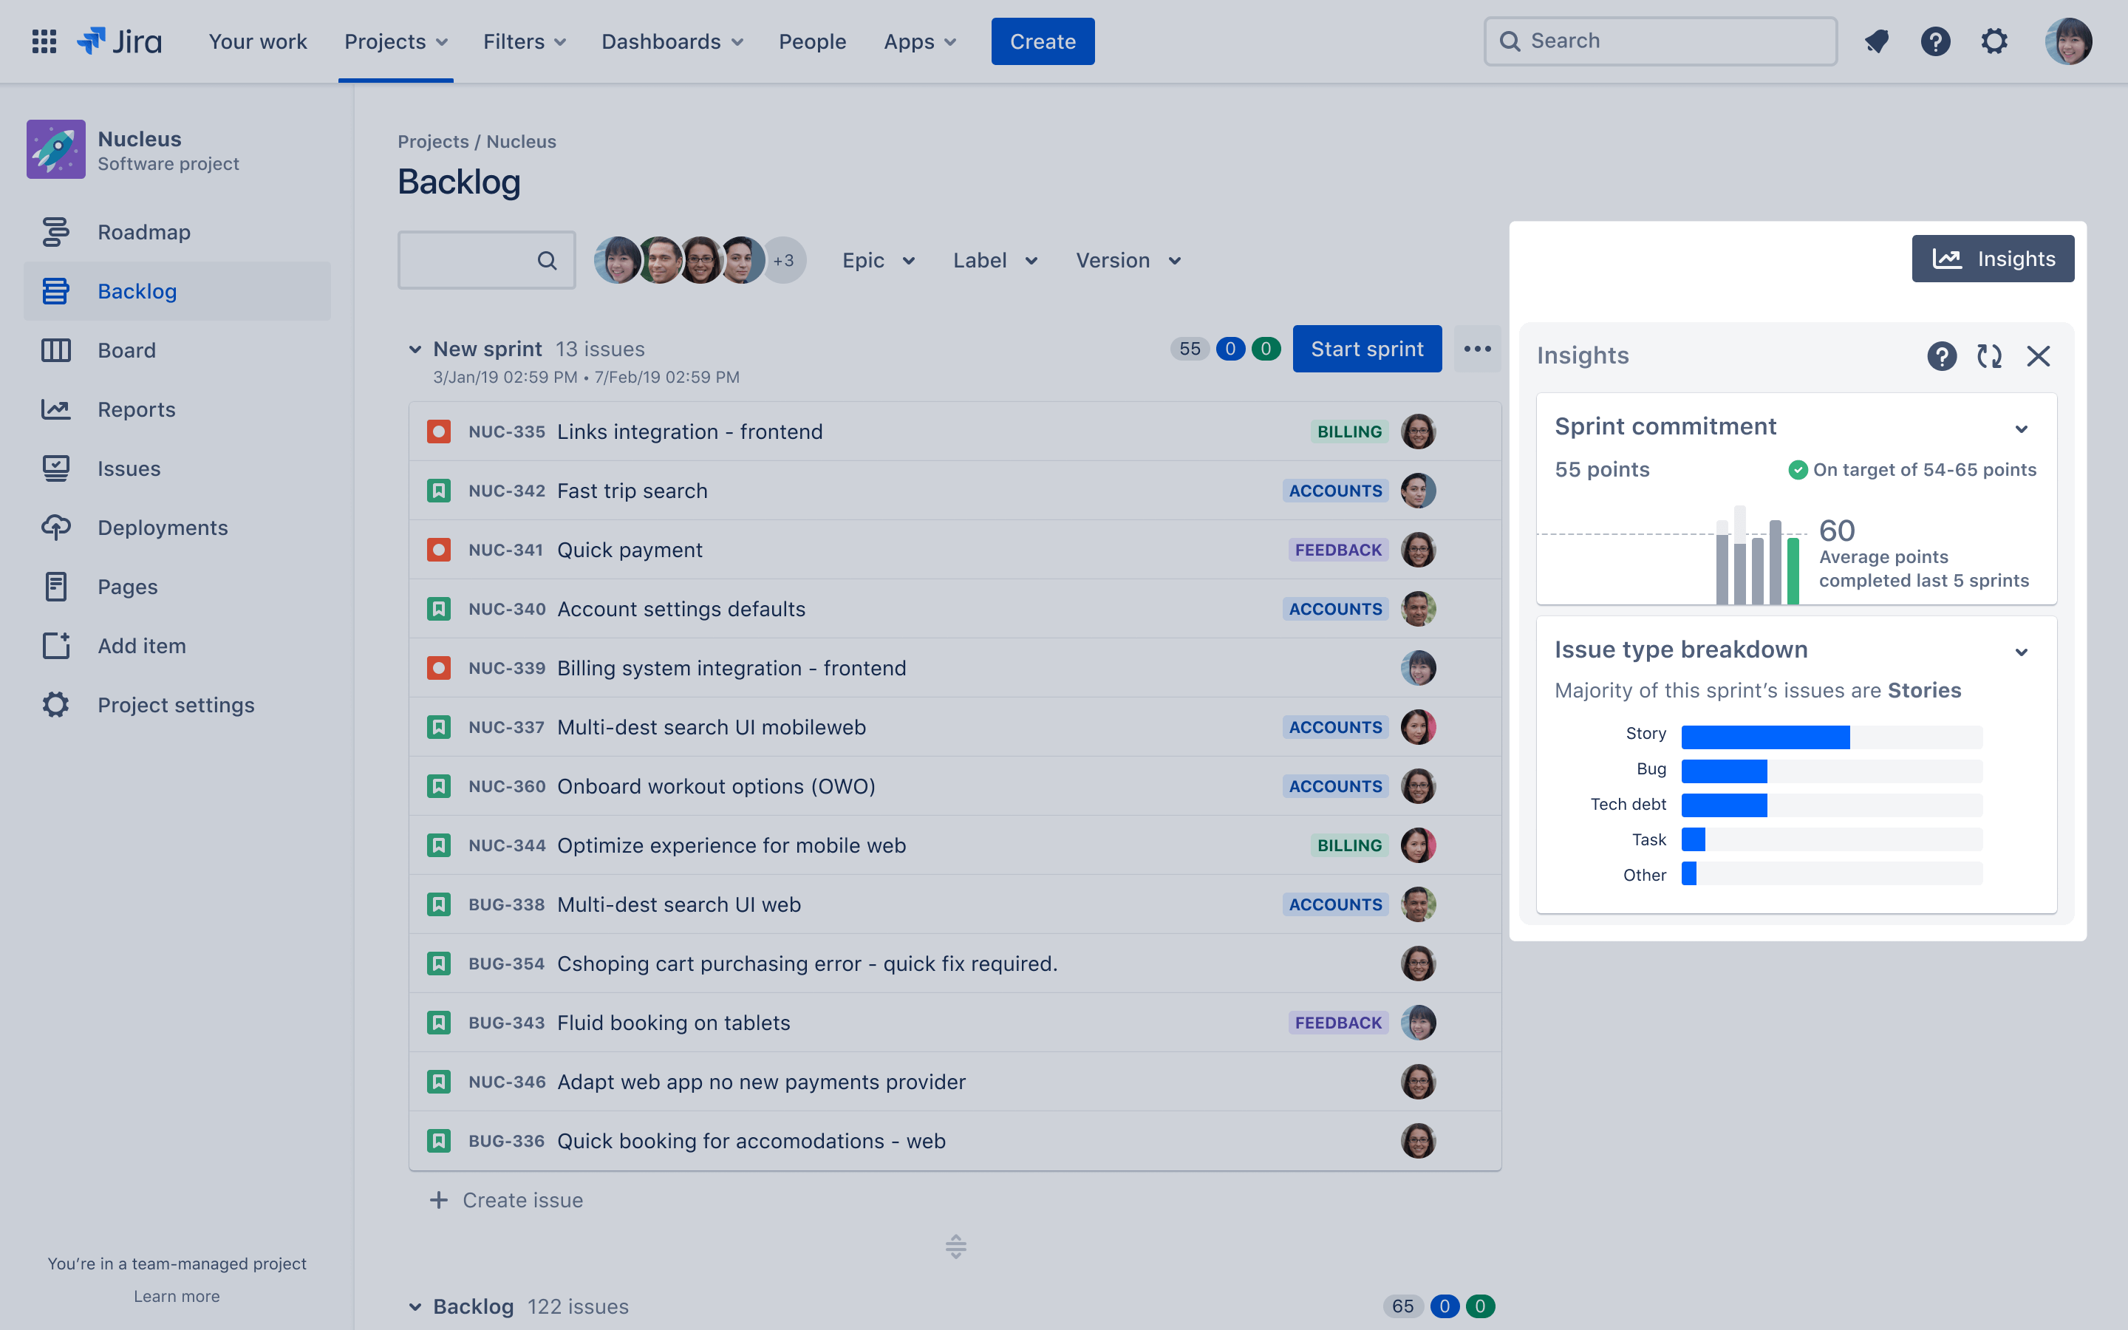The height and width of the screenshot is (1330, 2128).
Task: Click Start sprint button
Action: tap(1365, 348)
